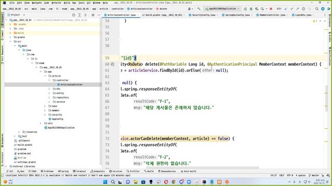Toggle the Database right side tab
This screenshot has height=186, width=332.
pyautogui.click(x=330, y=21)
